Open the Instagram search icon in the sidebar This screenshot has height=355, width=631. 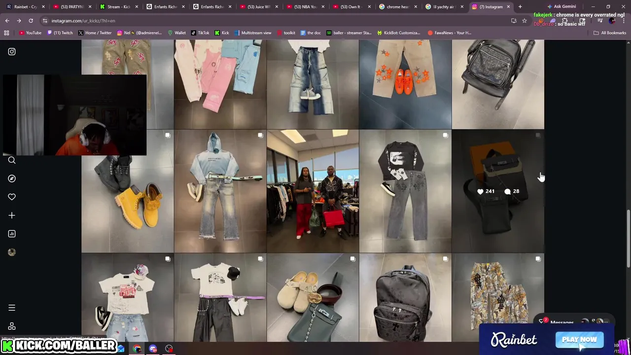(x=12, y=160)
